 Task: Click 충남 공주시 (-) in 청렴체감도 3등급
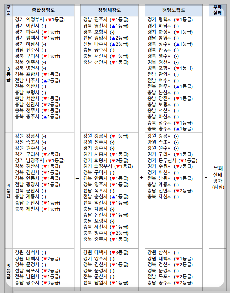click(x=99, y=50)
